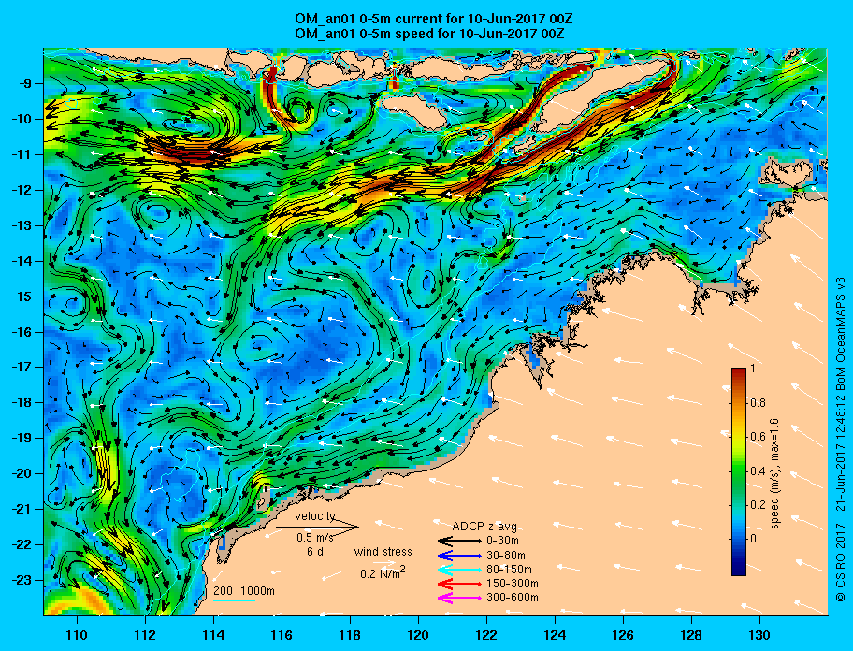Click the magenta 300-600m ADCP arrow
The height and width of the screenshot is (651, 853).
(x=459, y=599)
